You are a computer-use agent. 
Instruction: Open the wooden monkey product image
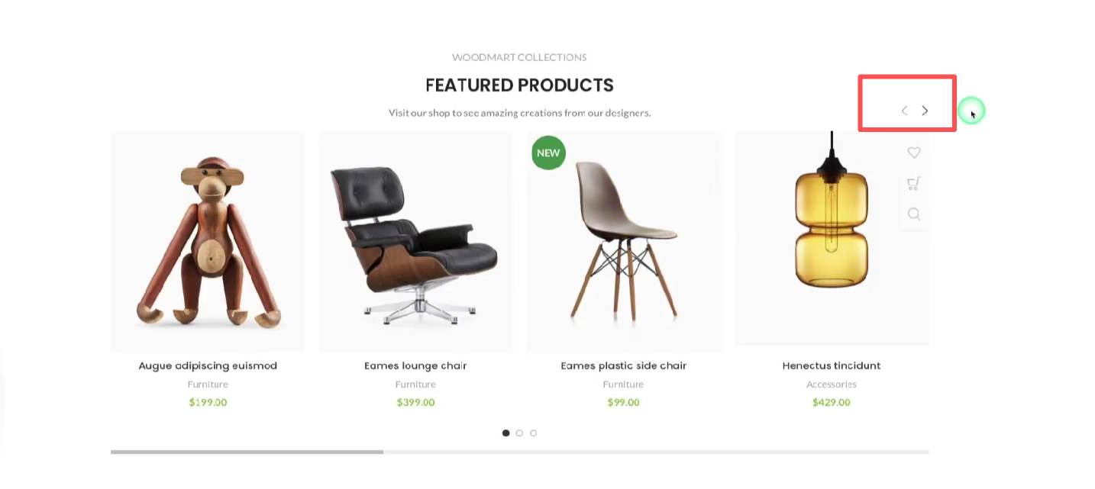208,241
